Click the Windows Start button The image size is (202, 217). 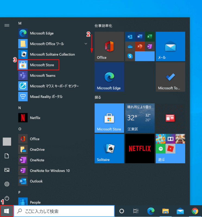[x=7, y=211]
